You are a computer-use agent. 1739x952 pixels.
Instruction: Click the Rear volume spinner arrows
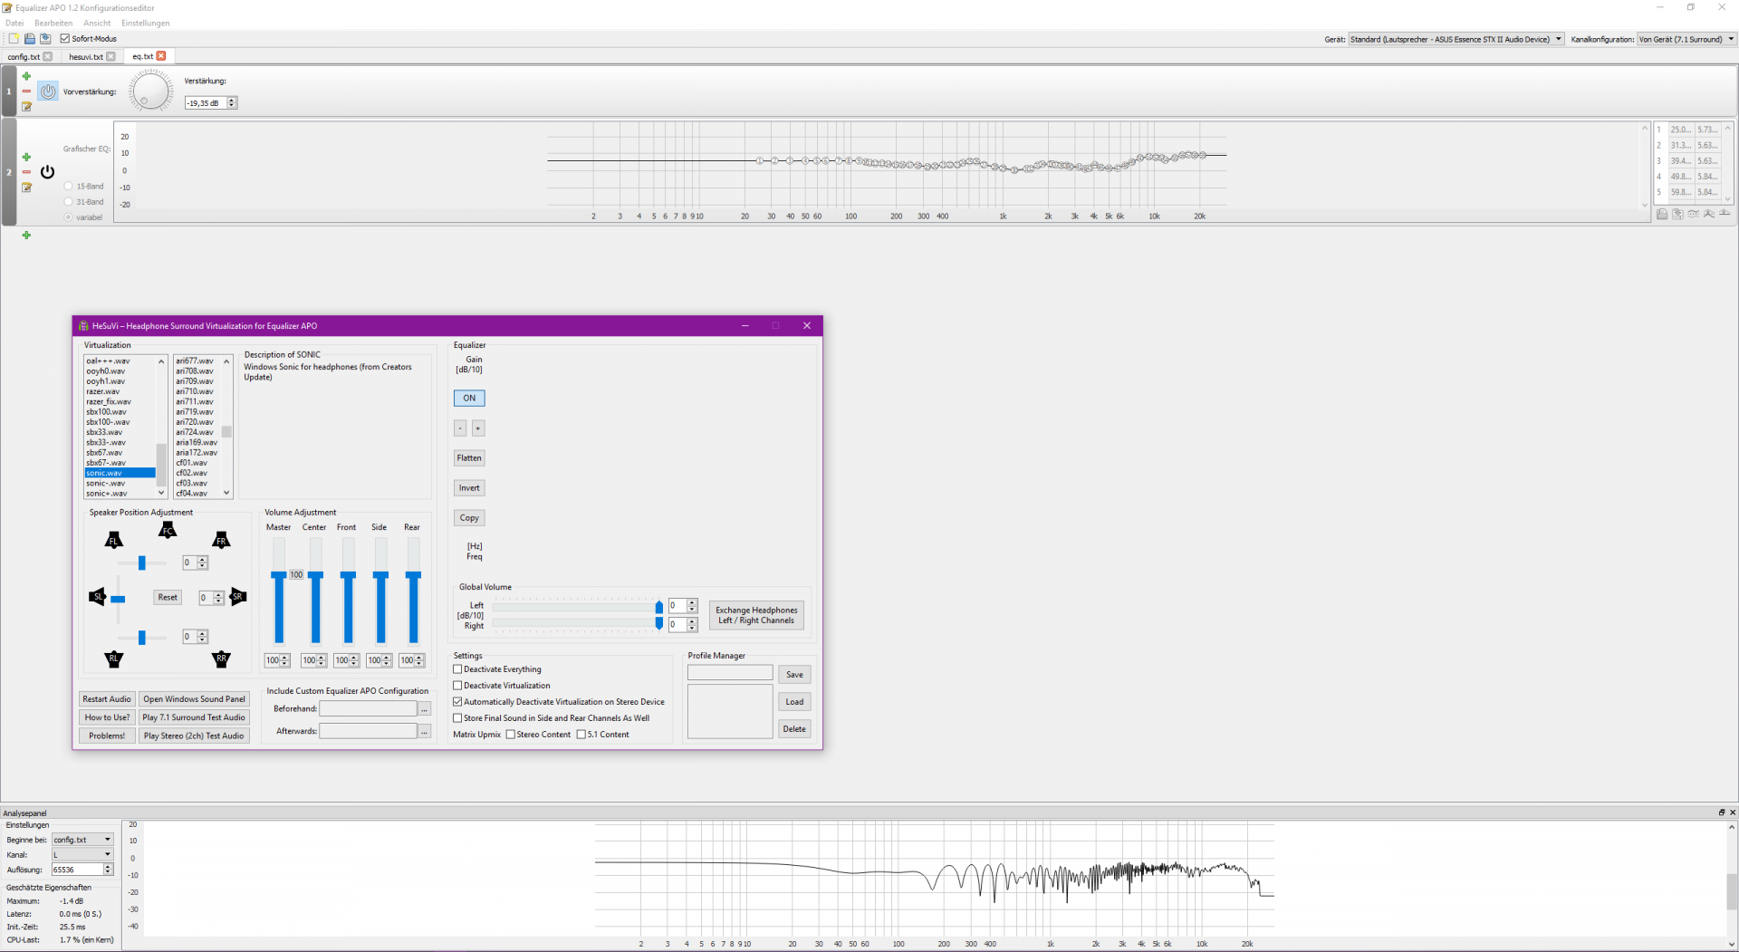(419, 660)
